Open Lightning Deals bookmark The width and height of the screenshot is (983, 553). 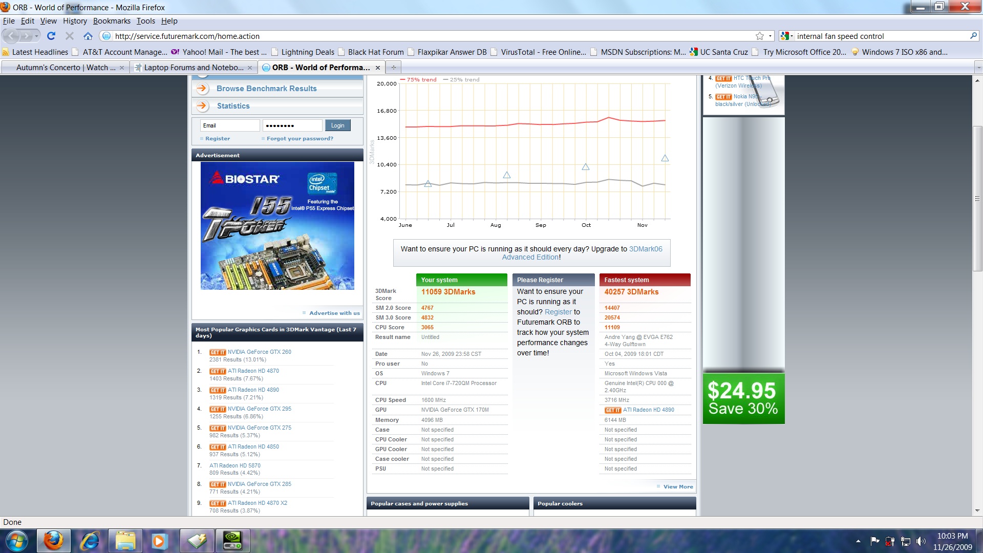coord(303,52)
